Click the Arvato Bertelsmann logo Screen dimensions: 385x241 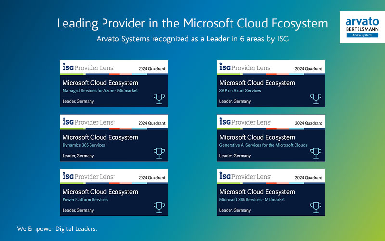[362, 27]
